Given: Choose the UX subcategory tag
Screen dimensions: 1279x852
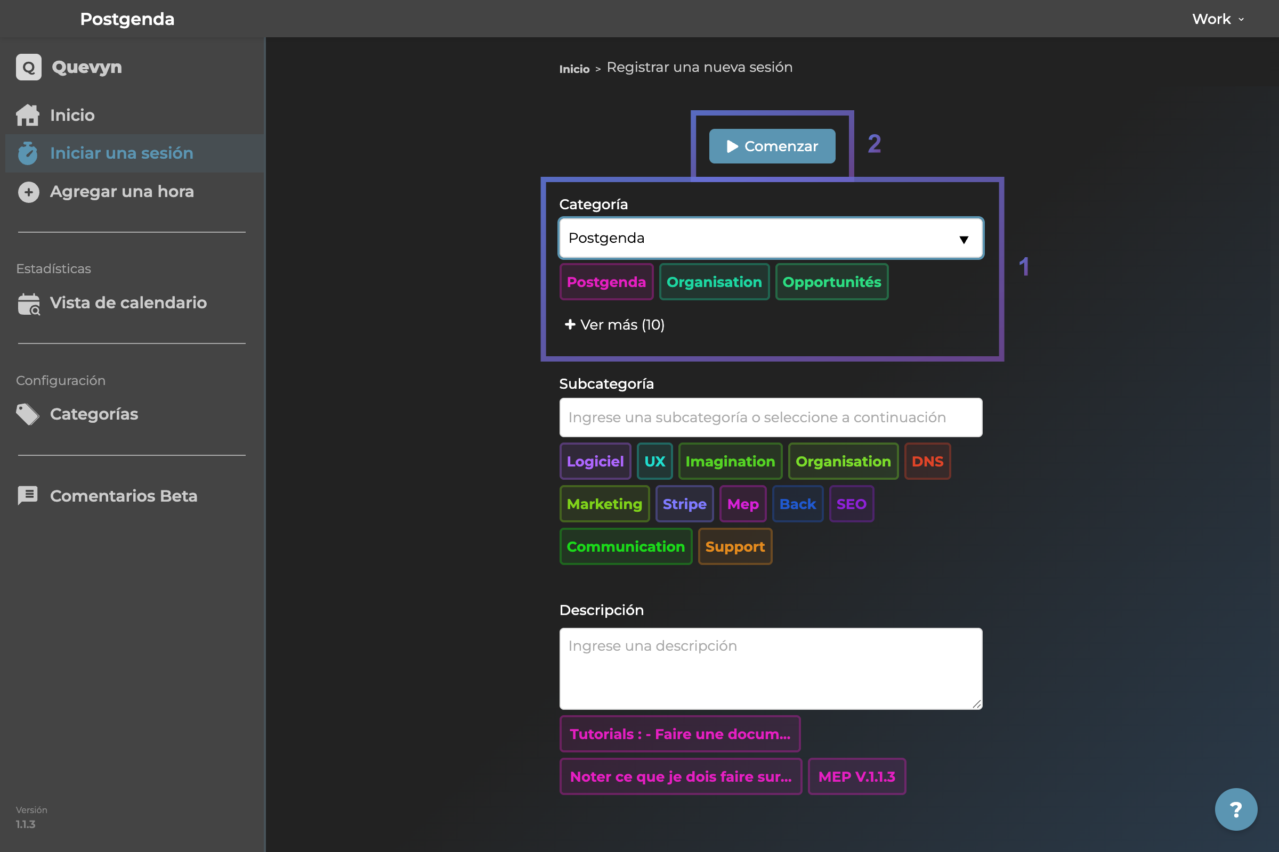Looking at the screenshot, I should click(x=655, y=461).
